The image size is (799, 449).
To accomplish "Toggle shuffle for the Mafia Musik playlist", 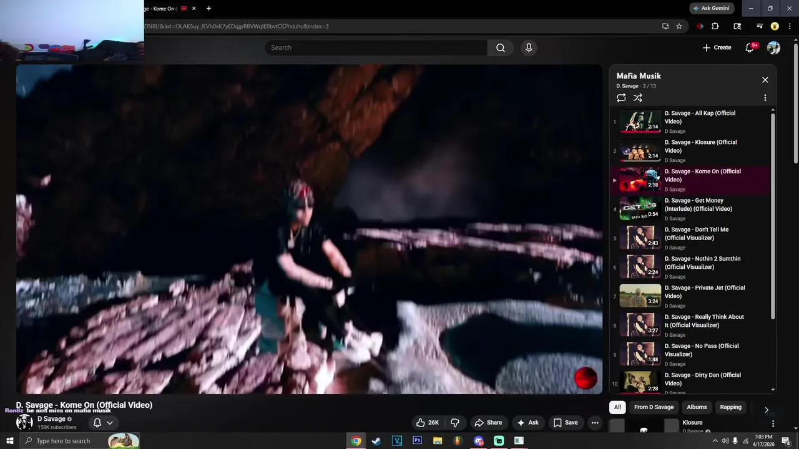I will 637,98.
